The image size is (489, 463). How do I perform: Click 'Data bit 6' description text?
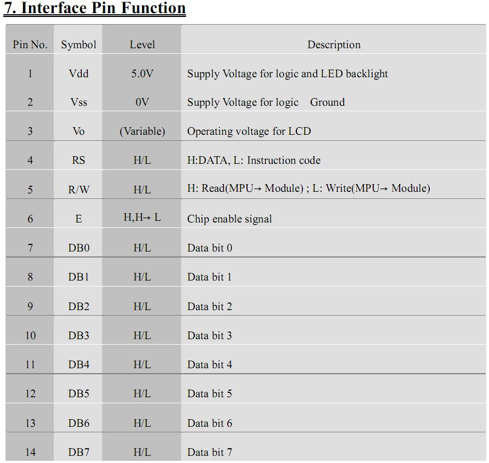[x=209, y=424]
